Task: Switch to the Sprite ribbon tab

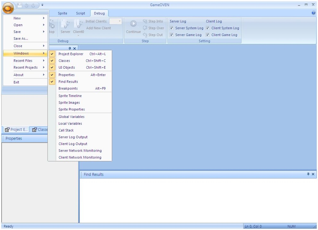Action: pyautogui.click(x=62, y=13)
